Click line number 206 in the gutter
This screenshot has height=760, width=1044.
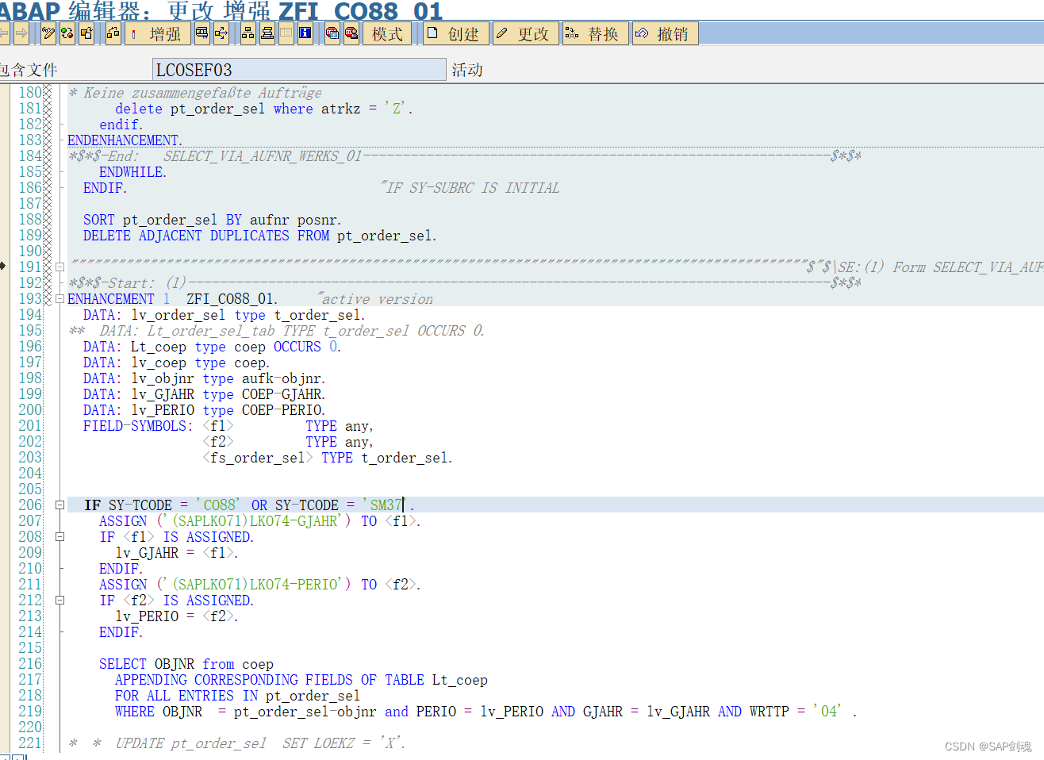pos(30,505)
